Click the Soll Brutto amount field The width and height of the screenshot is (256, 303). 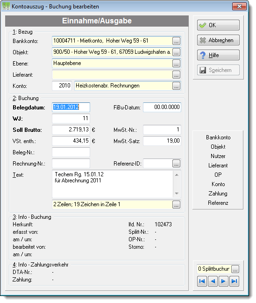71,130
